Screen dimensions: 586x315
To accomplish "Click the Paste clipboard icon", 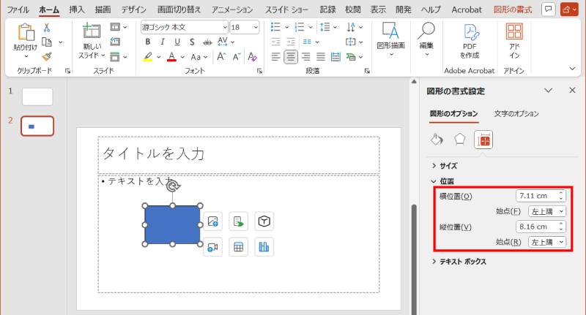I will tap(26, 33).
